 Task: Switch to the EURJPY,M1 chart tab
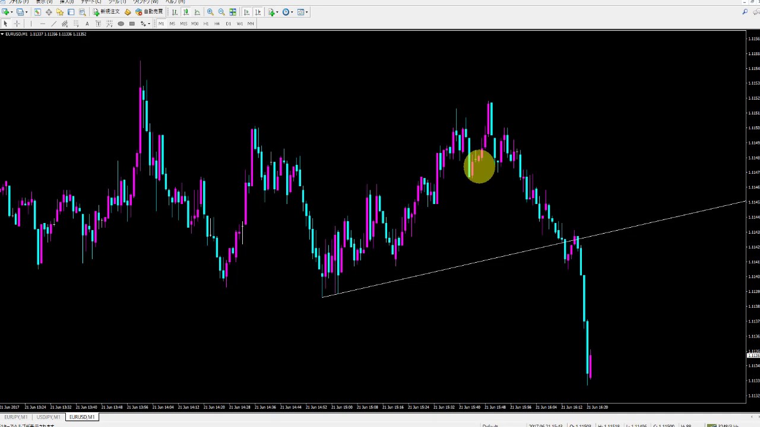(16, 417)
